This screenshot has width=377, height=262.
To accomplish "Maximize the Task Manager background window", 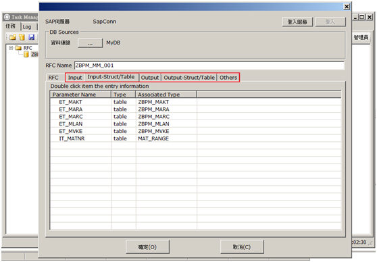I will click(362, 17).
